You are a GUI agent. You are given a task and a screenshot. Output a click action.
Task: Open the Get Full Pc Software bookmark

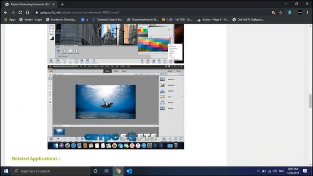pyautogui.click(x=248, y=20)
